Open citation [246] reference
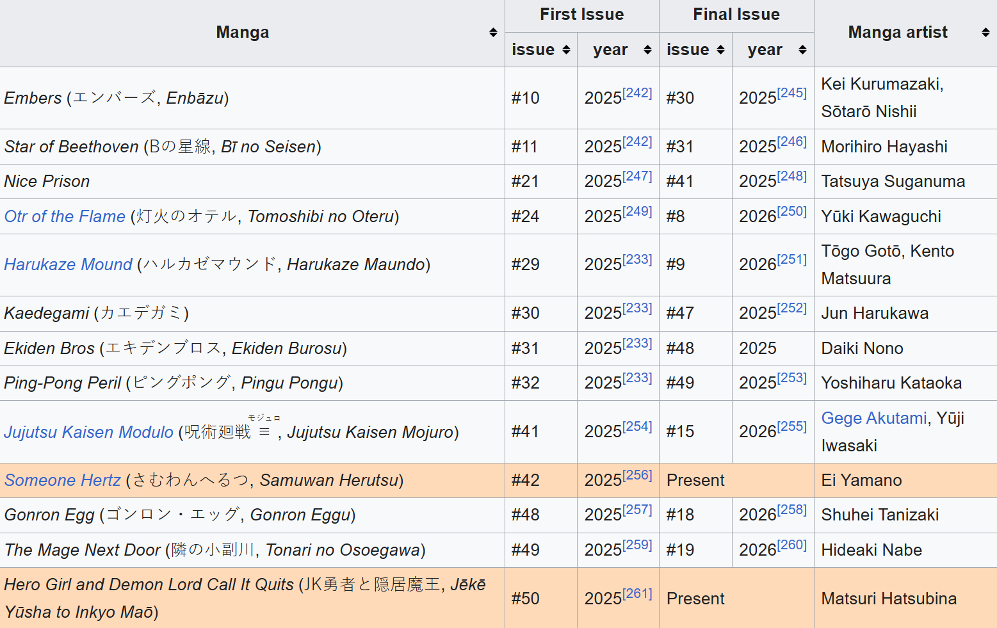Image resolution: width=997 pixels, height=628 pixels. coord(792,141)
